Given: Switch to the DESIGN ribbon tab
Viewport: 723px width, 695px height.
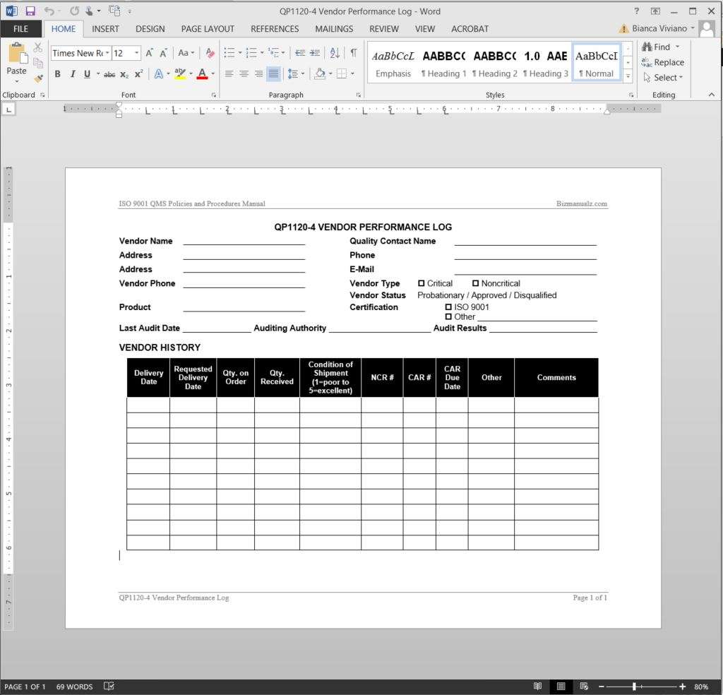Looking at the screenshot, I should point(150,28).
